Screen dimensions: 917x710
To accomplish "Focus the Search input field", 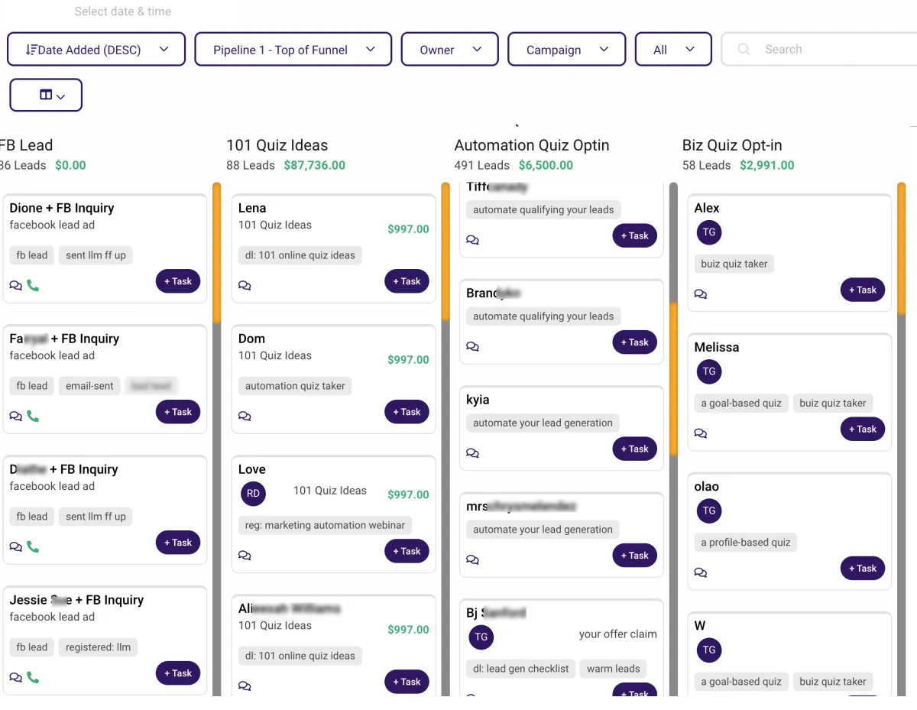I will click(x=819, y=50).
